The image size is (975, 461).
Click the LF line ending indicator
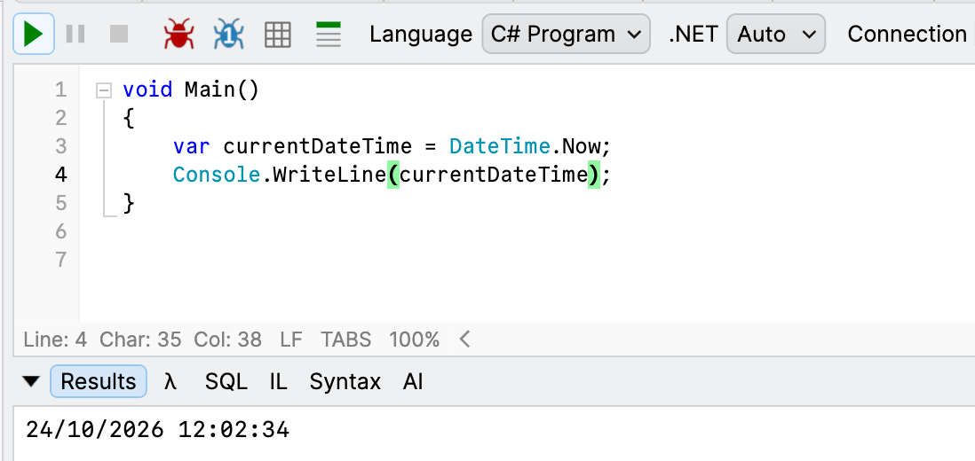(291, 340)
